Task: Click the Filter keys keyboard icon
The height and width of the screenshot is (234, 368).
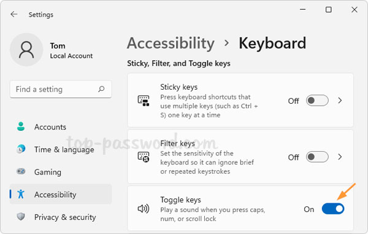Action: [144, 157]
